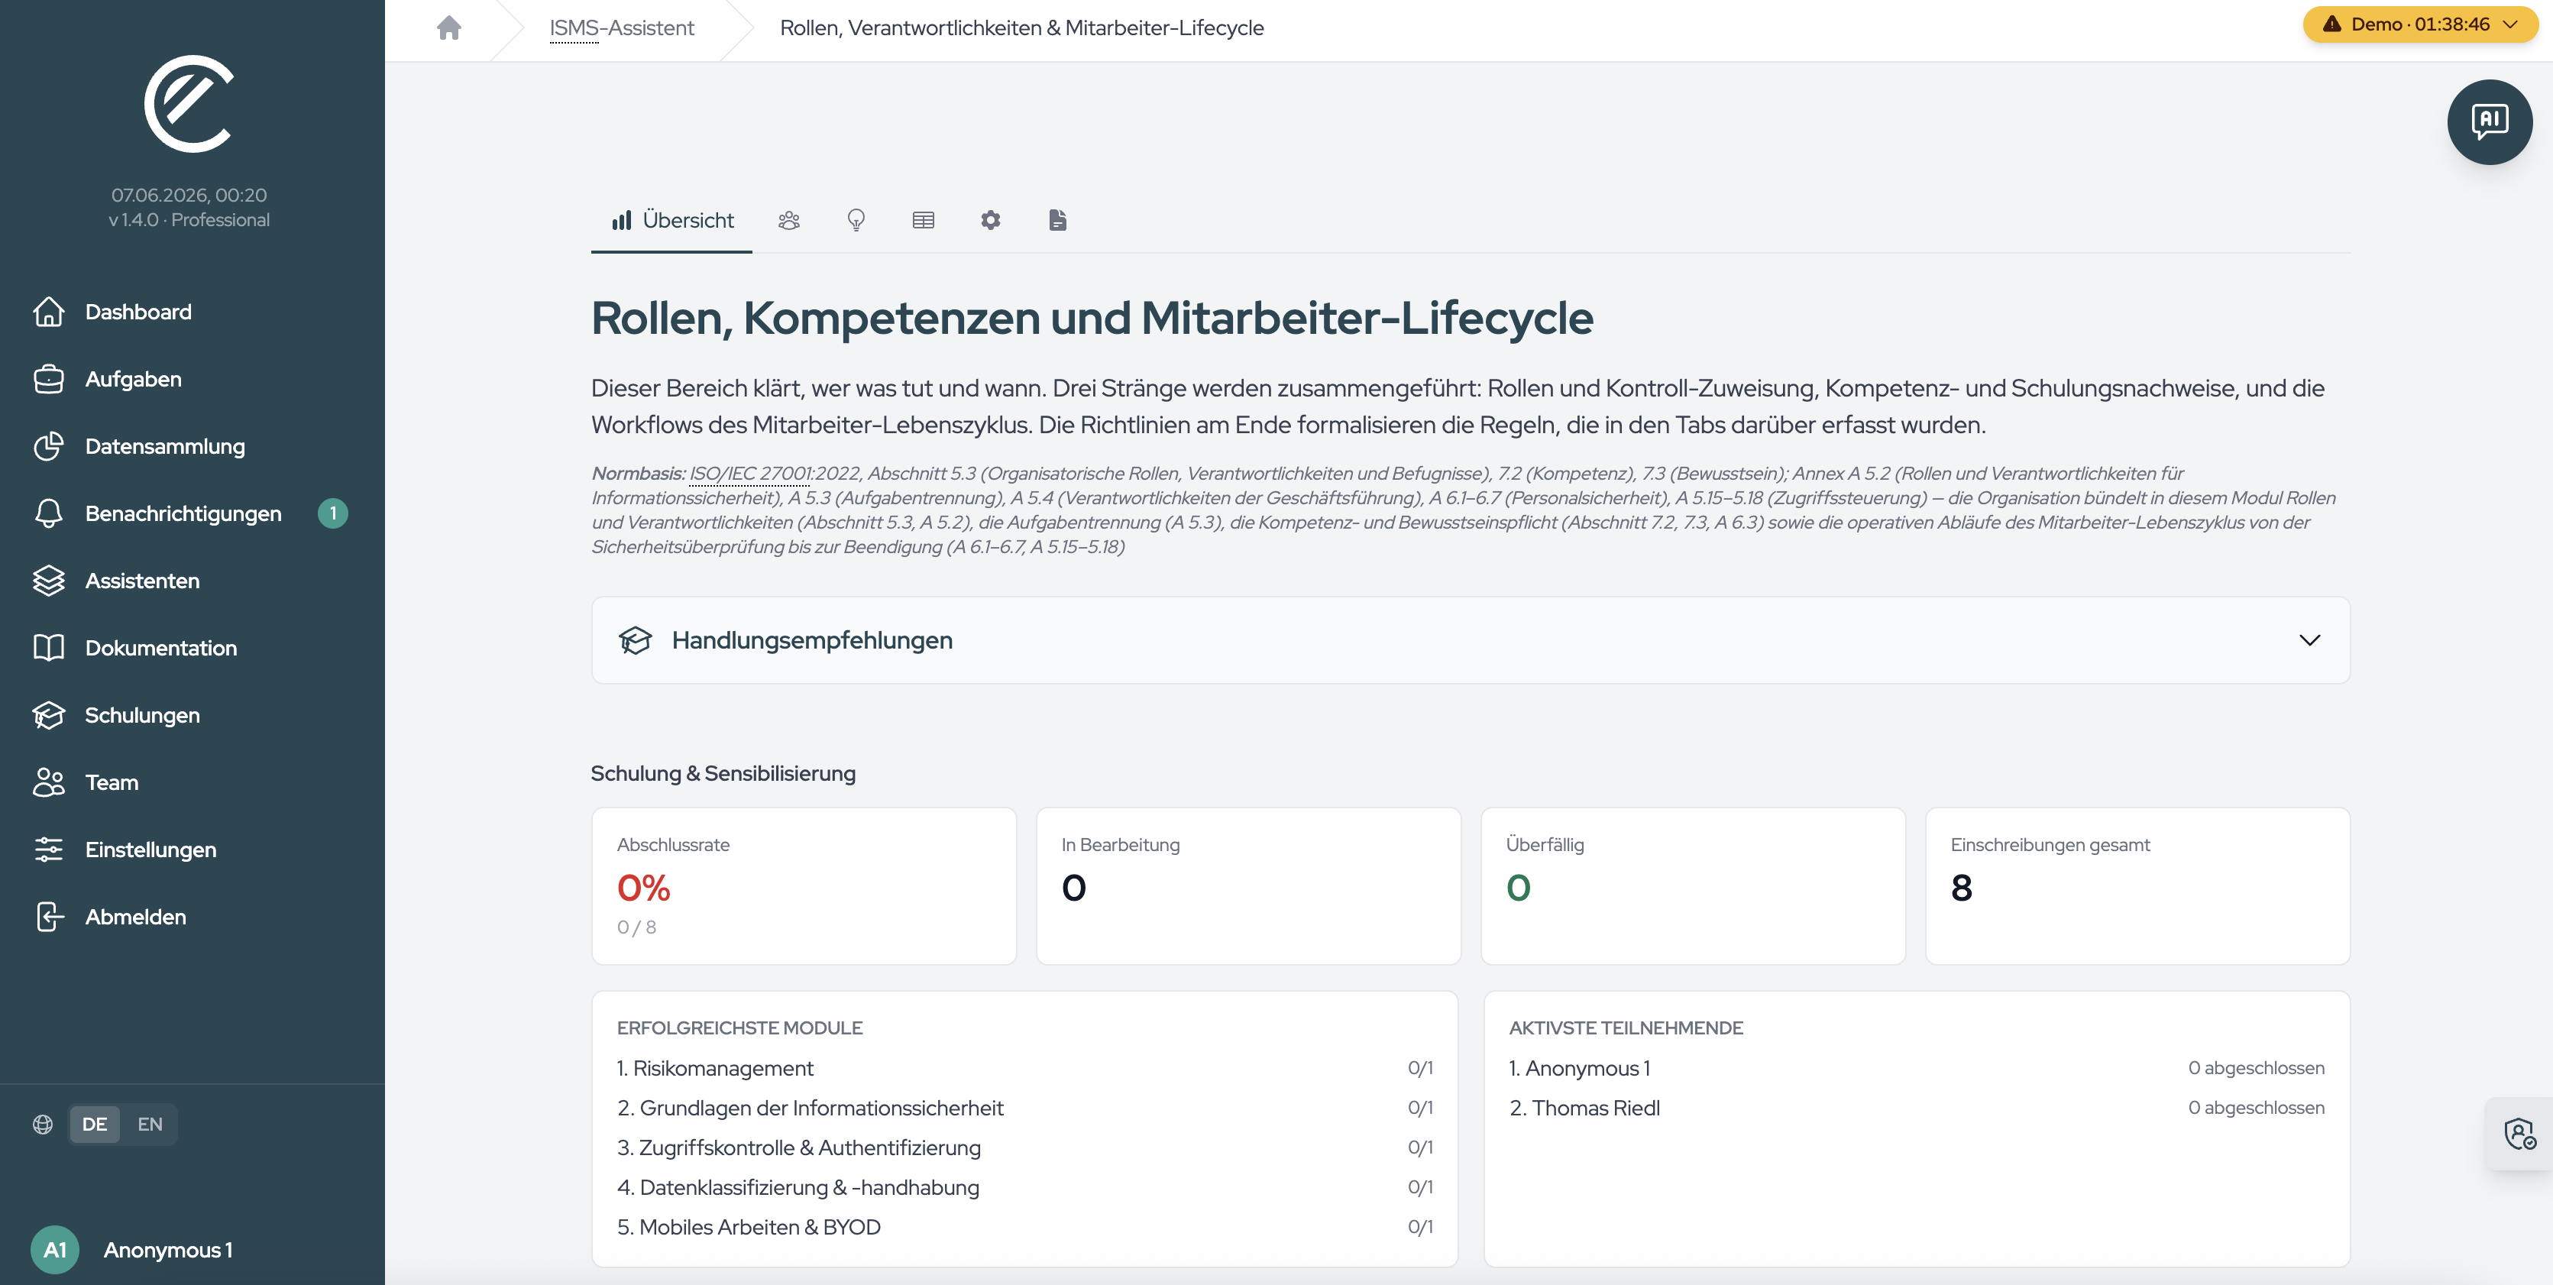Viewport: 2553px width, 1285px height.
Task: Click the ERFOLGREICHSTE MODULE header
Action: 739,1028
